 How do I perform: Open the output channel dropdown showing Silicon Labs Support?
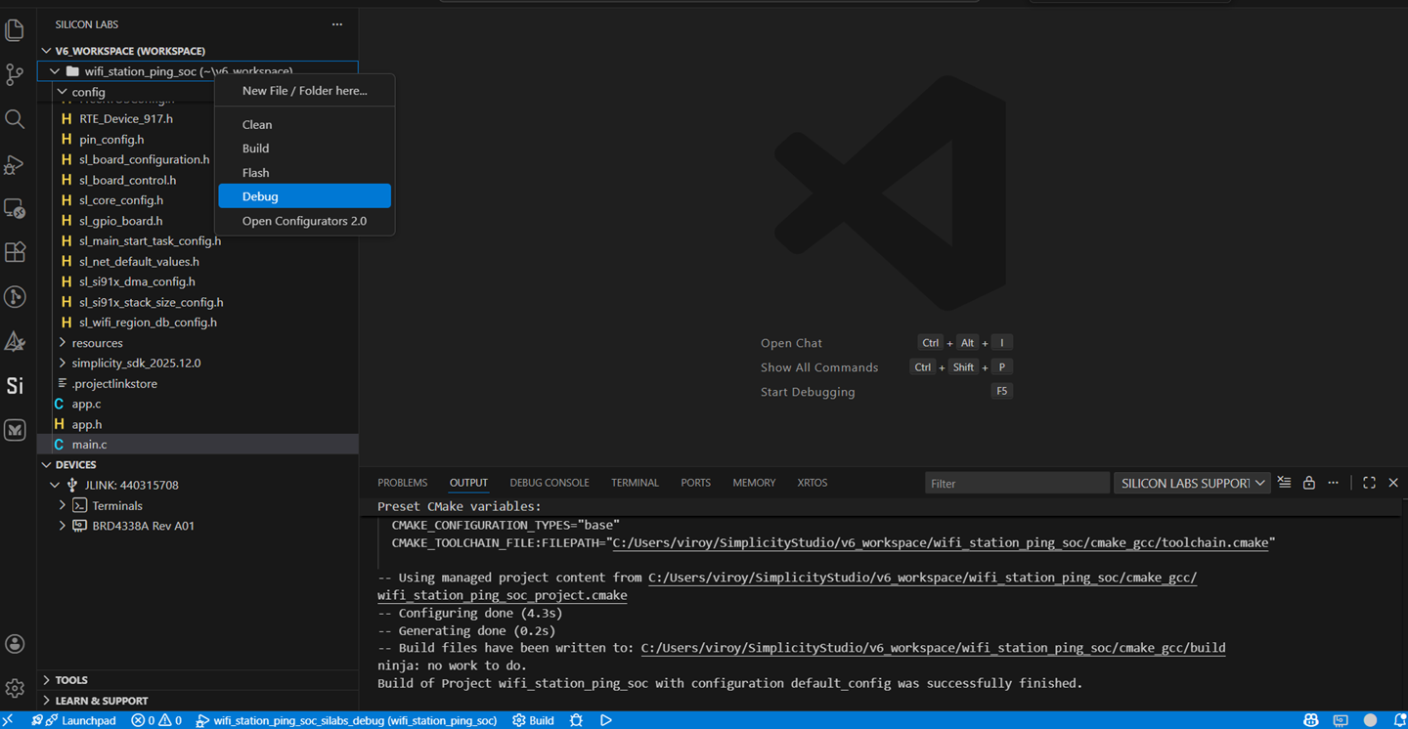[1192, 482]
